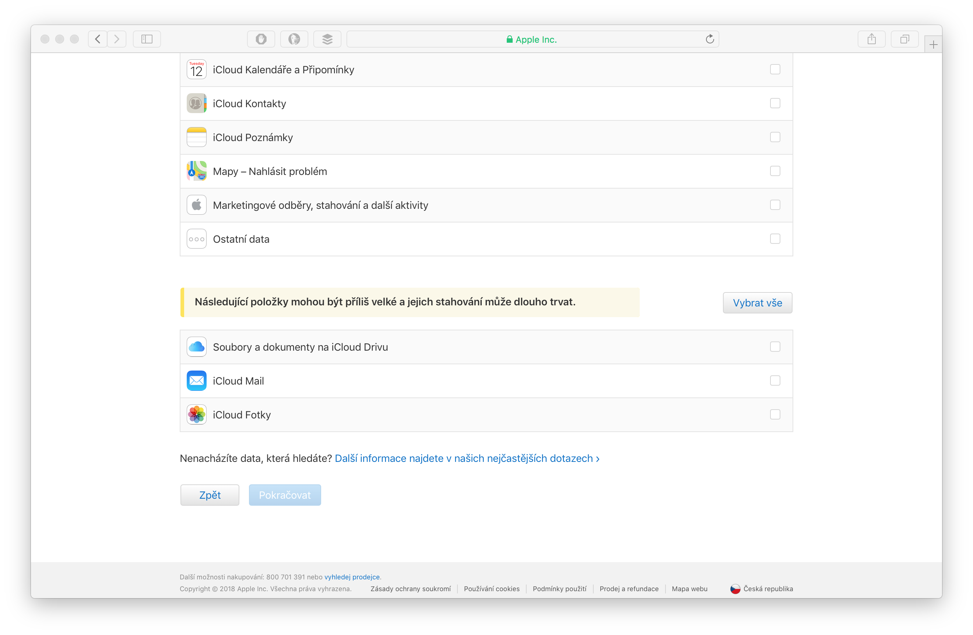The image size is (973, 635).
Task: Click the Czech flag icon in footer
Action: [735, 589]
